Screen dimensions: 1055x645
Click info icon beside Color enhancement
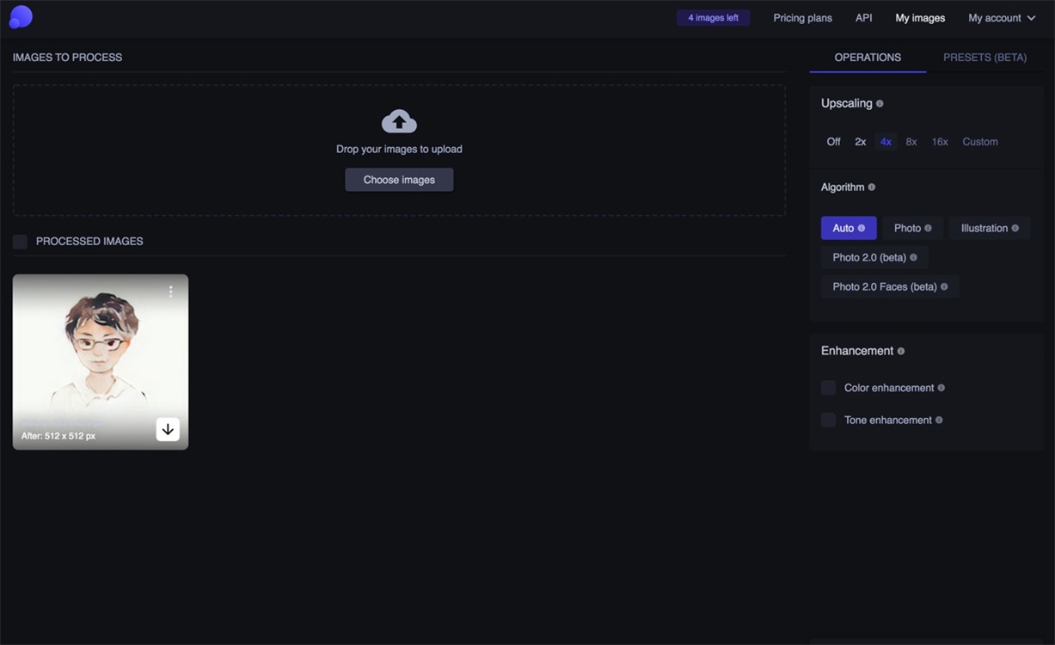pos(942,388)
